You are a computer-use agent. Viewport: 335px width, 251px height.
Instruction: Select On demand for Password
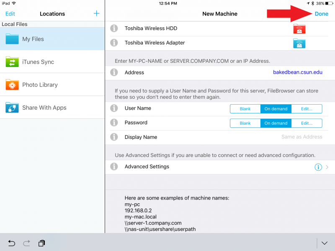[x=276, y=123]
